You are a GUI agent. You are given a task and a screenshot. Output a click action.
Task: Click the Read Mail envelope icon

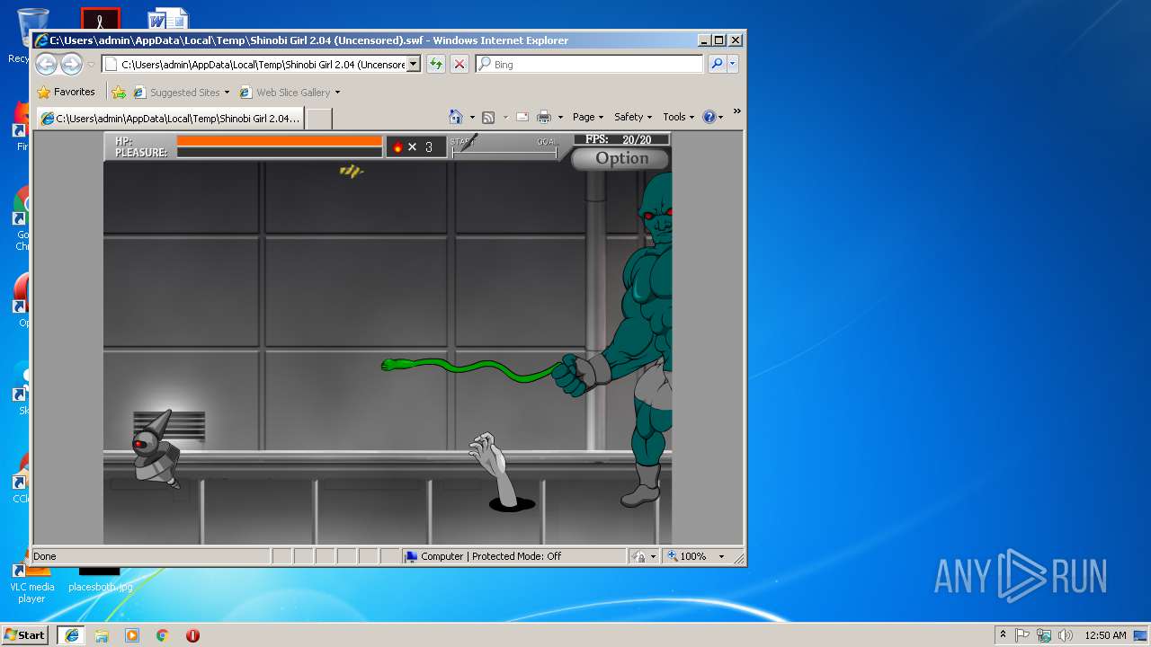[x=522, y=117]
